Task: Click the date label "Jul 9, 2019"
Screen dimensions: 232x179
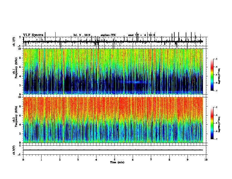Action: click(x=82, y=35)
